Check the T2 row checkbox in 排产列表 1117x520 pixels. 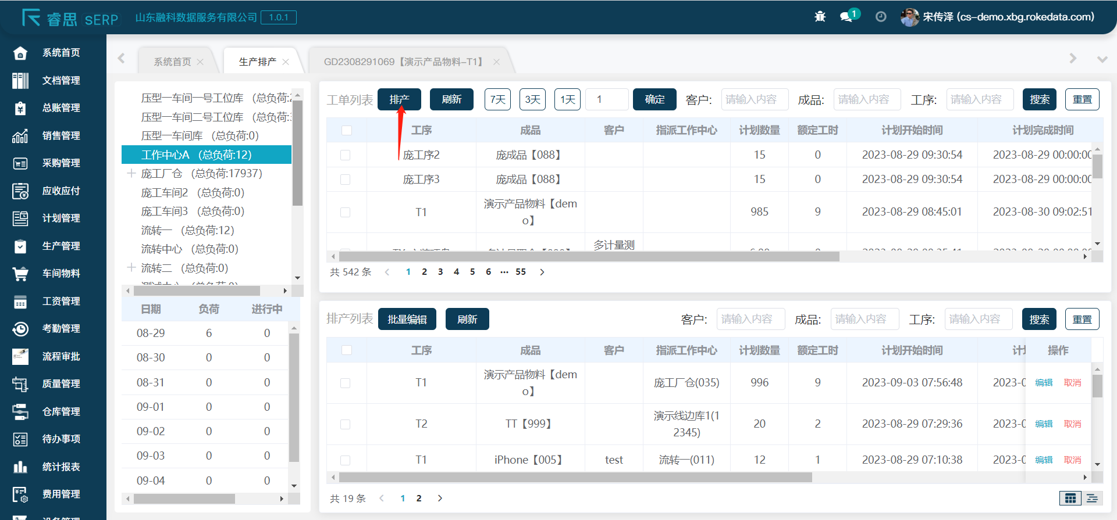346,424
